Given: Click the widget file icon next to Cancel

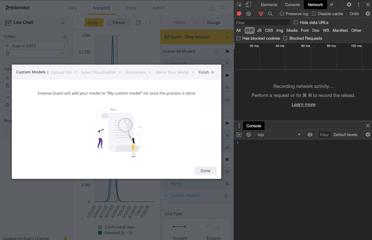Looking at the screenshot, I should (x=138, y=22).
